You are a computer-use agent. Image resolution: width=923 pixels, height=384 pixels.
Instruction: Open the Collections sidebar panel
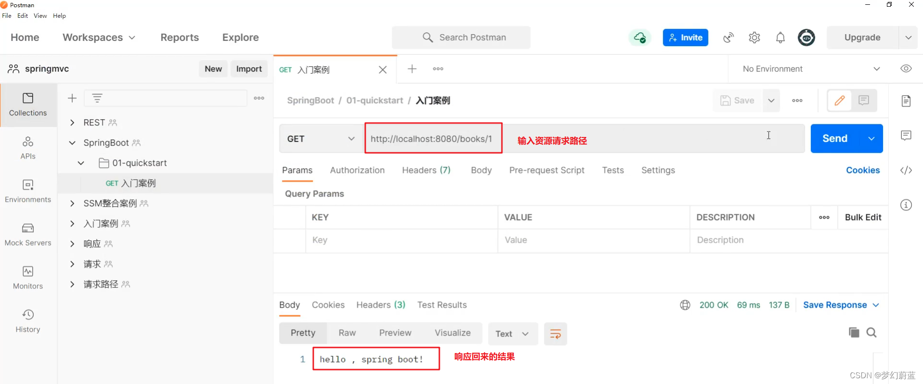[x=28, y=105]
